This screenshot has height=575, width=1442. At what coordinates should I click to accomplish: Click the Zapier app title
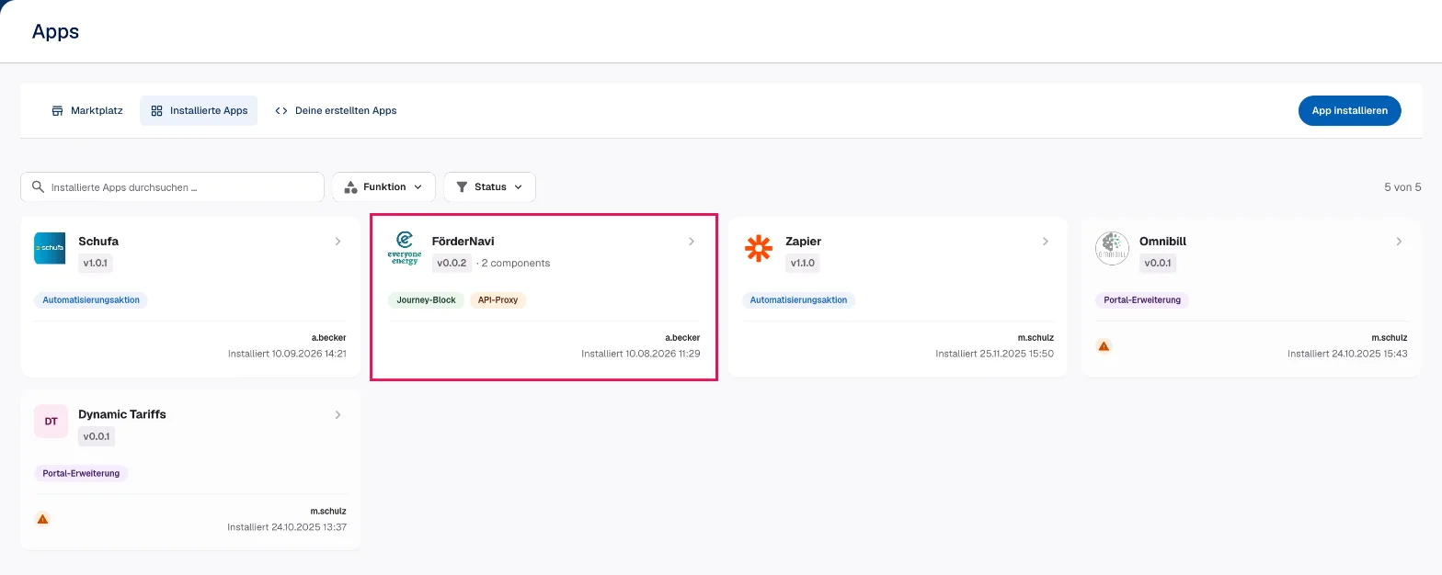pyautogui.click(x=804, y=242)
